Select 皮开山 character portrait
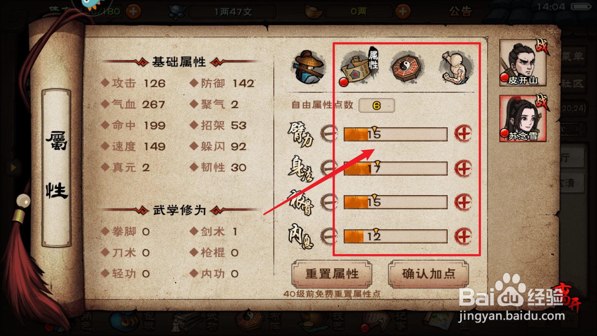The height and width of the screenshot is (336, 597). coord(523,63)
